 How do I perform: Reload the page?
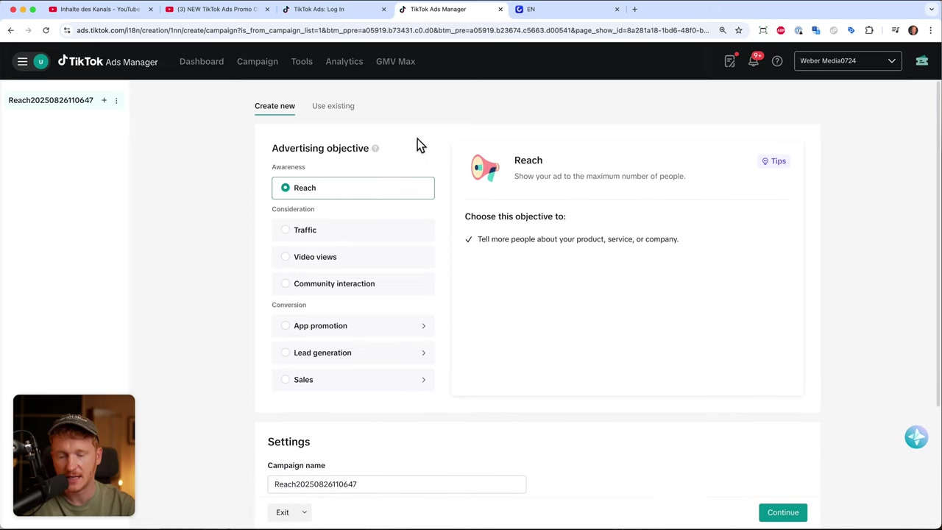[46, 30]
